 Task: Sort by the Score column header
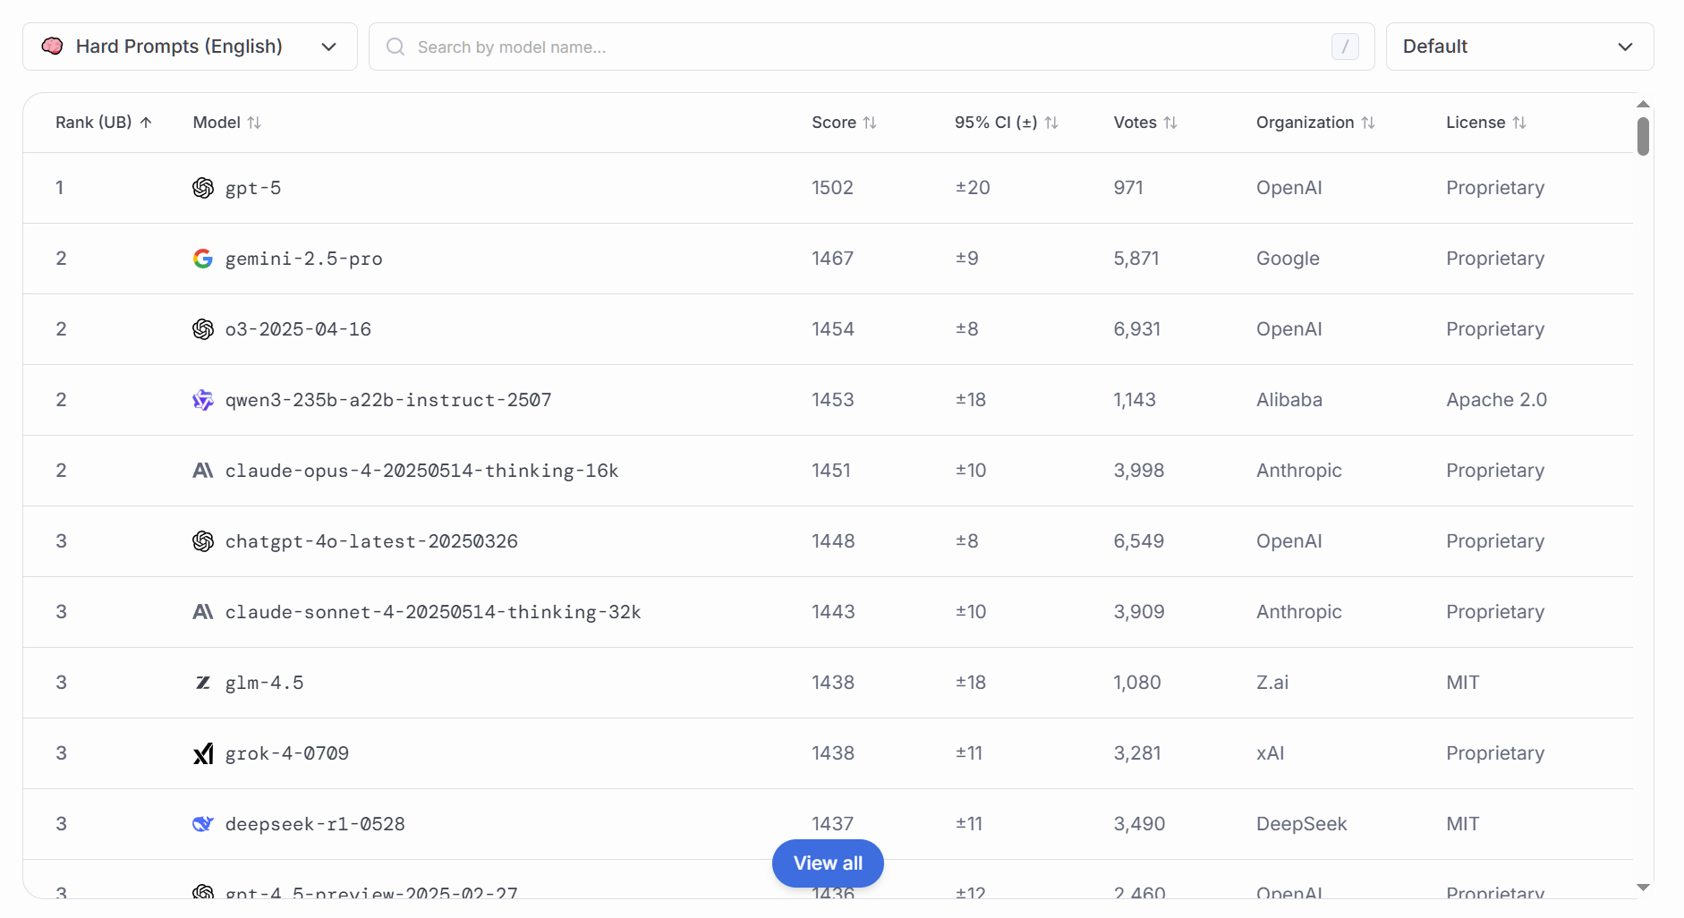pyautogui.click(x=844, y=123)
